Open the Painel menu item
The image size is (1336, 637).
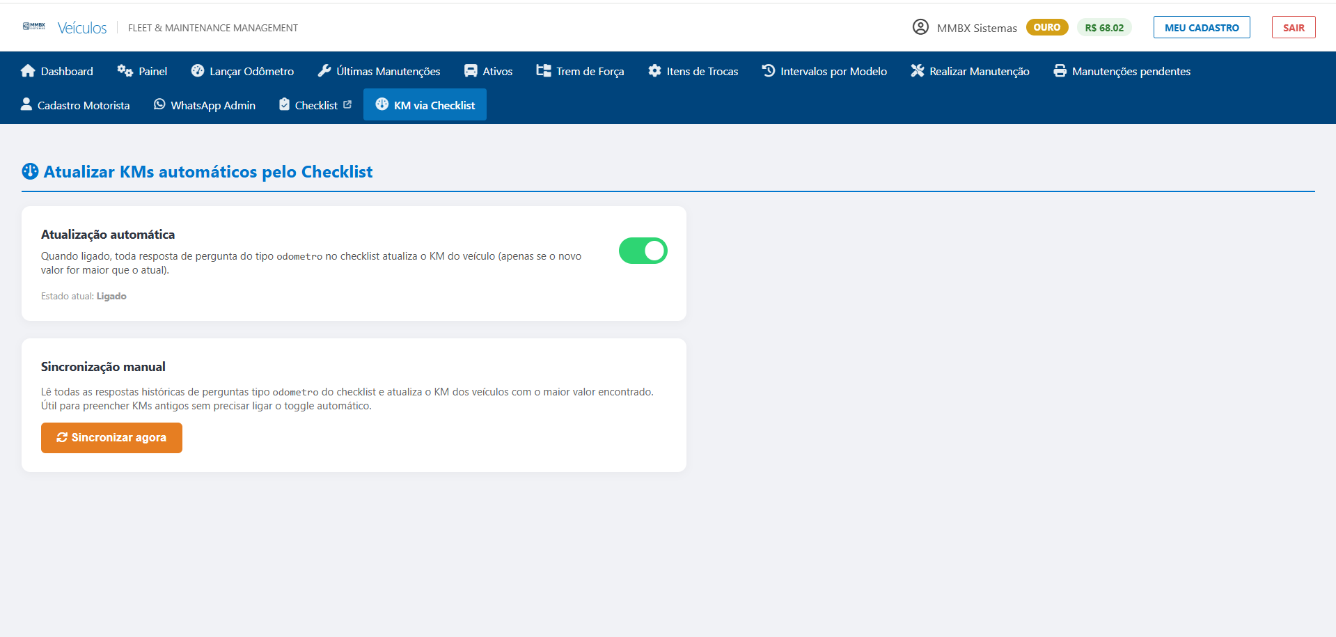point(142,71)
